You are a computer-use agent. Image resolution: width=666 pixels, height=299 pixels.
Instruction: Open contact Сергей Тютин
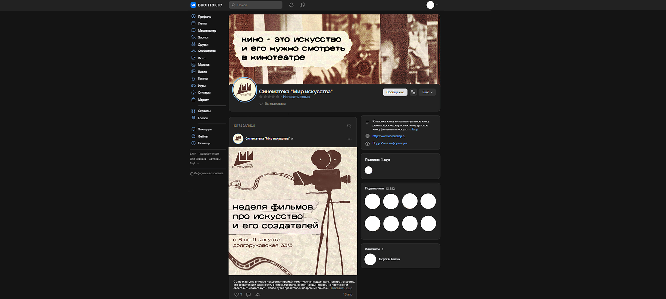[x=389, y=259]
